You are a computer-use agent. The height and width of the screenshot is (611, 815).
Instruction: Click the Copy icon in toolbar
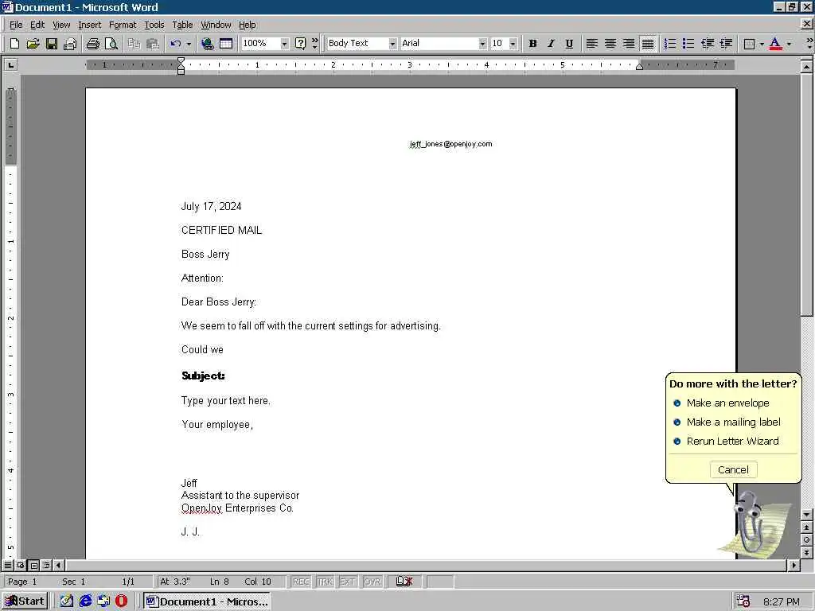(x=134, y=44)
